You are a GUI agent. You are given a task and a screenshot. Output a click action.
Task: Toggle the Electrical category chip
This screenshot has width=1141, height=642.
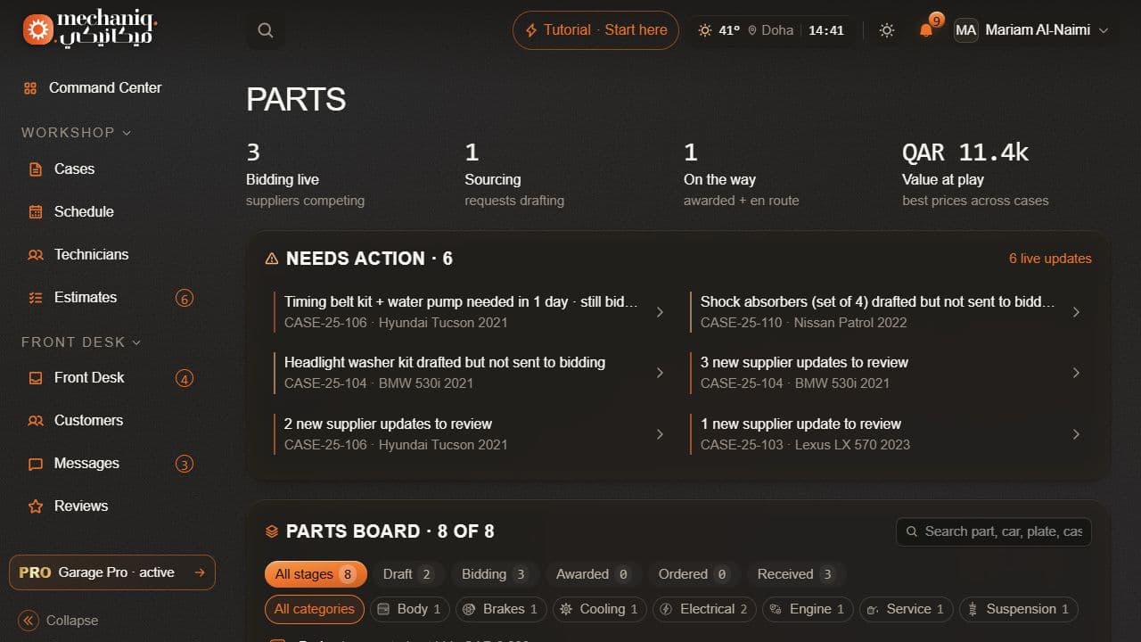(x=705, y=609)
